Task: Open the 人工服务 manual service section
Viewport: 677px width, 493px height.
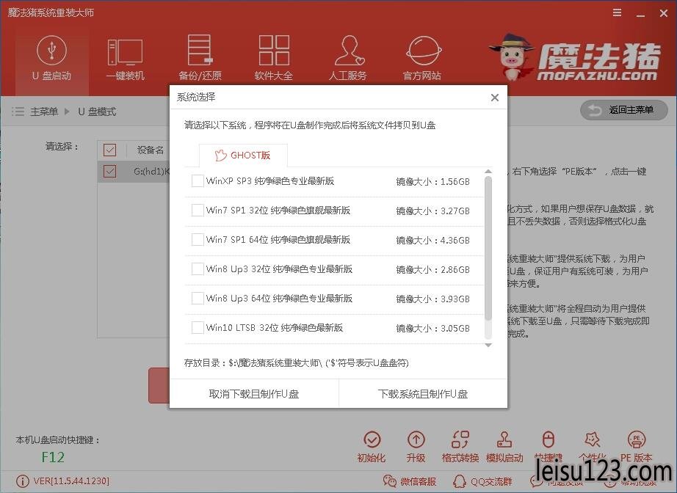Action: coord(348,59)
